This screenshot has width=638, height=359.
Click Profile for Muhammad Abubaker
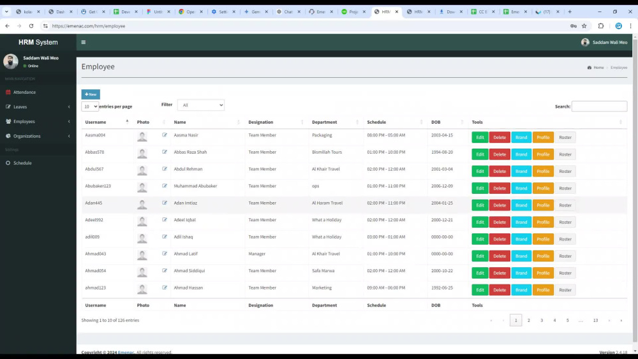tap(543, 188)
